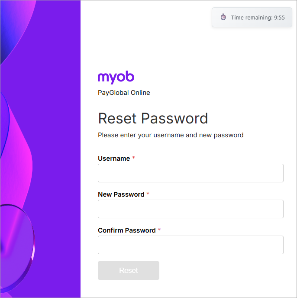Click the Username field label
Viewport: 297px width, 298px height.
114,159
